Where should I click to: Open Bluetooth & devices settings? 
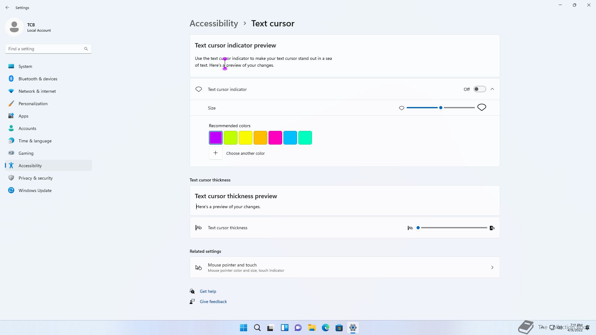click(x=38, y=79)
